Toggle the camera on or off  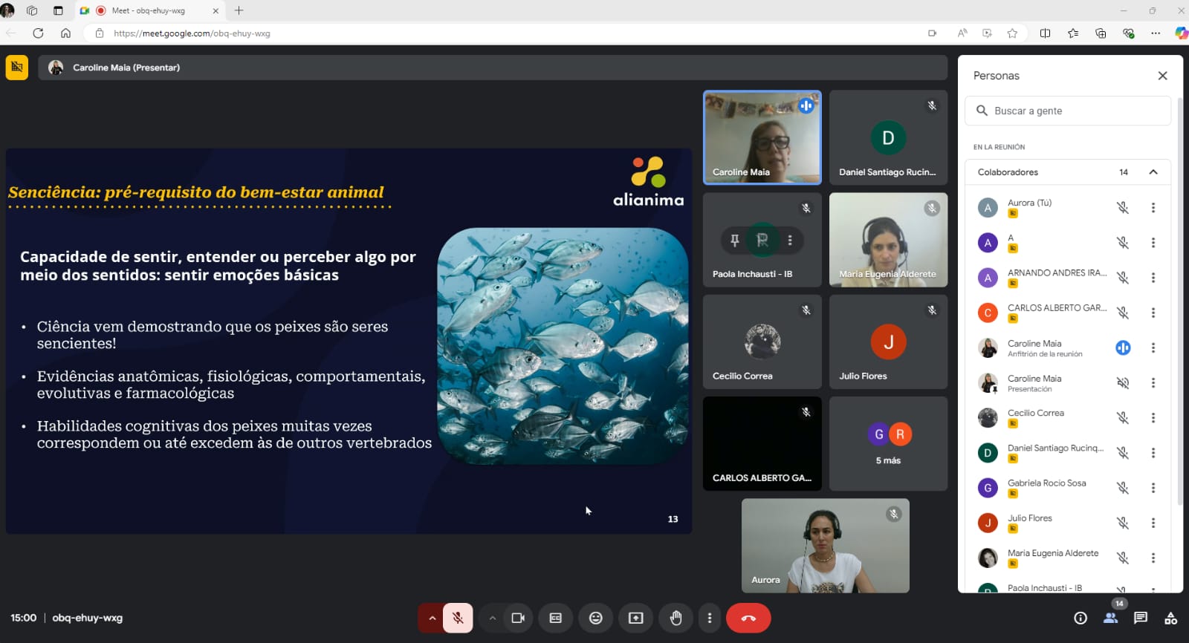(518, 618)
